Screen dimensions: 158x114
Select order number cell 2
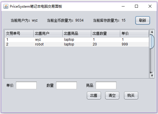tap(19, 44)
